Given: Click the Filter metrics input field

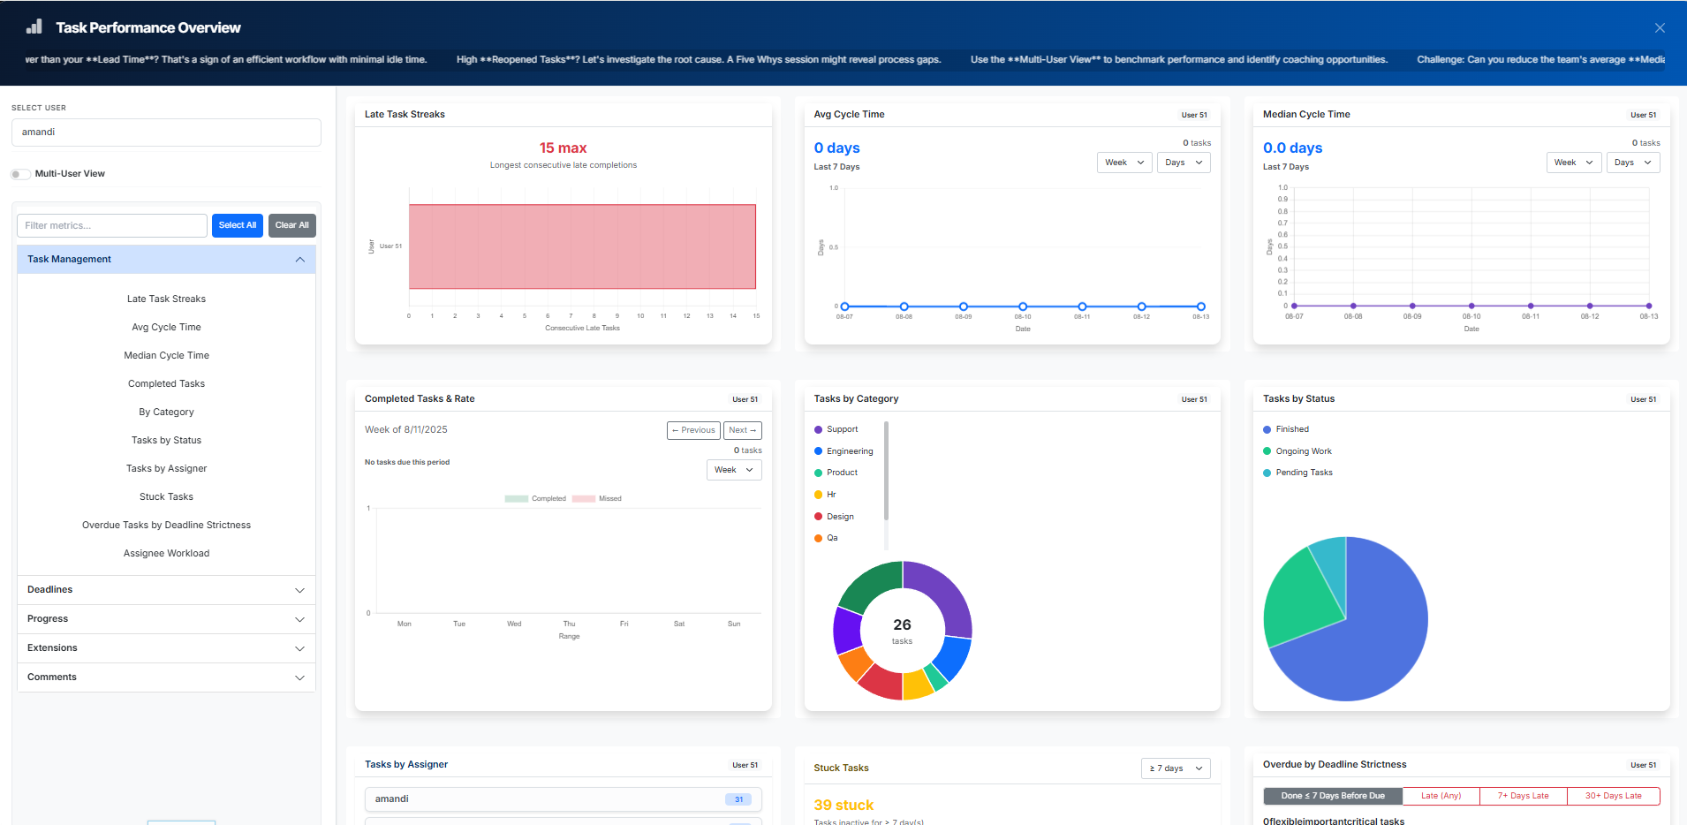Looking at the screenshot, I should click(x=112, y=226).
